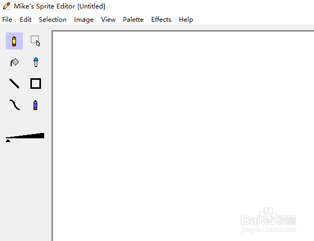This screenshot has height=241, width=314.
Task: Select the Rectangle shape tool
Action: click(36, 84)
